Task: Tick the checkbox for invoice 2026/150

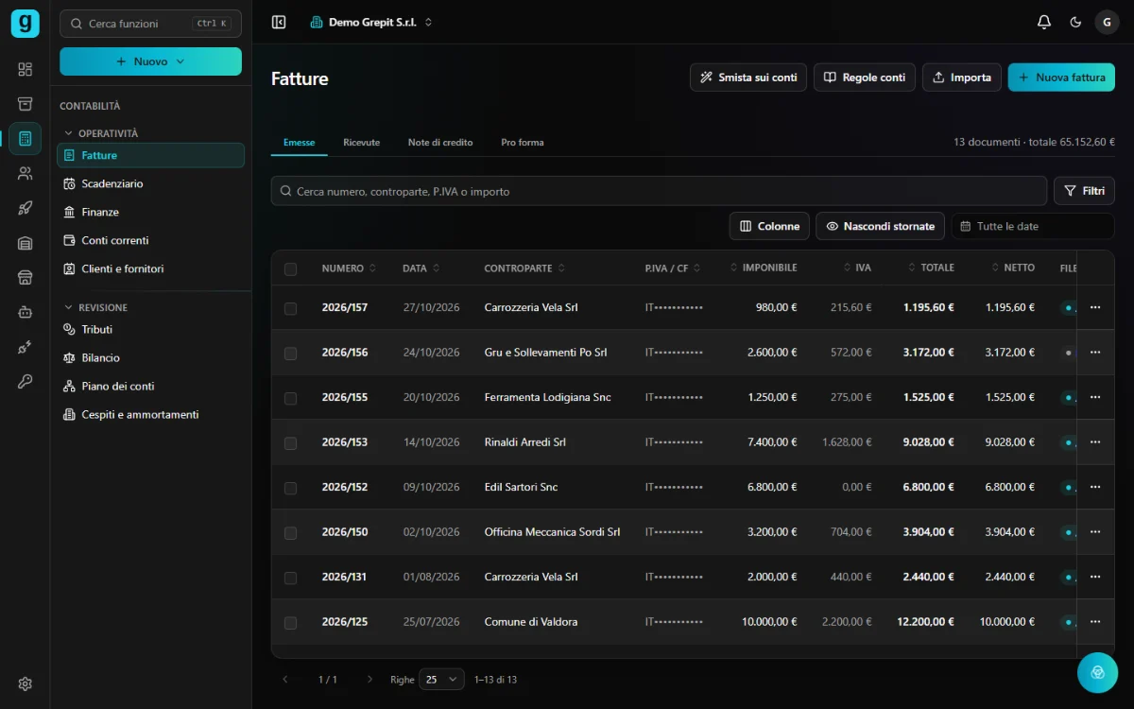Action: 290,532
